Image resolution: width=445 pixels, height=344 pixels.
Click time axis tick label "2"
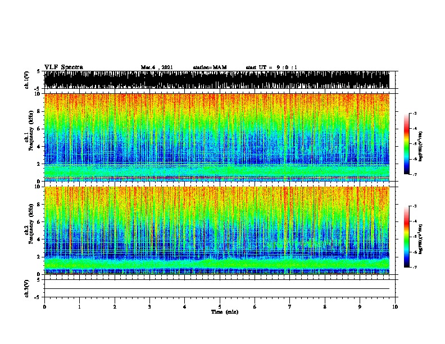(x=115, y=307)
